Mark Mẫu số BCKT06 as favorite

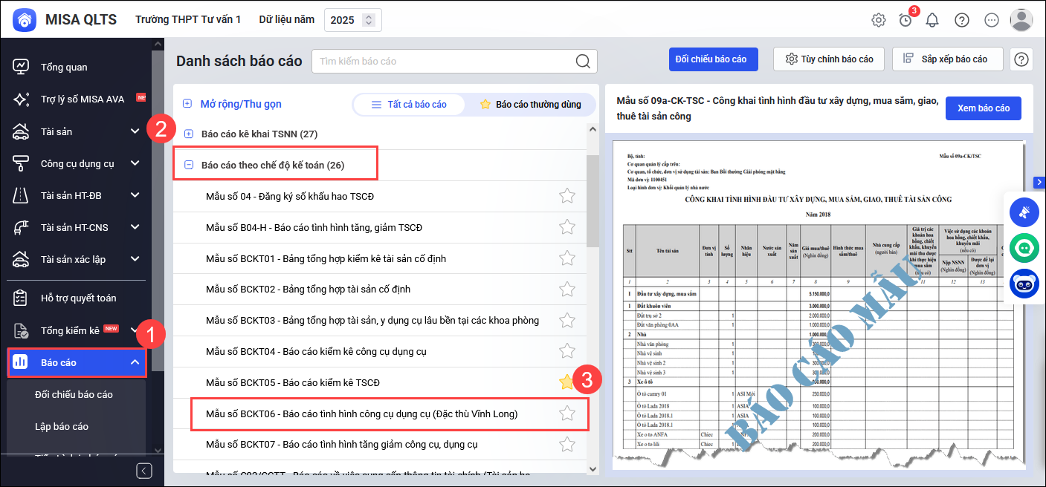567,414
